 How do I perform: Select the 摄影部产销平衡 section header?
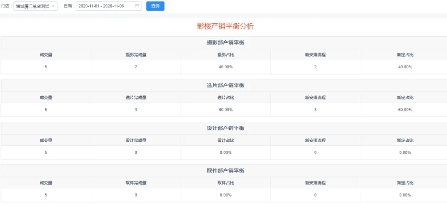click(x=225, y=42)
